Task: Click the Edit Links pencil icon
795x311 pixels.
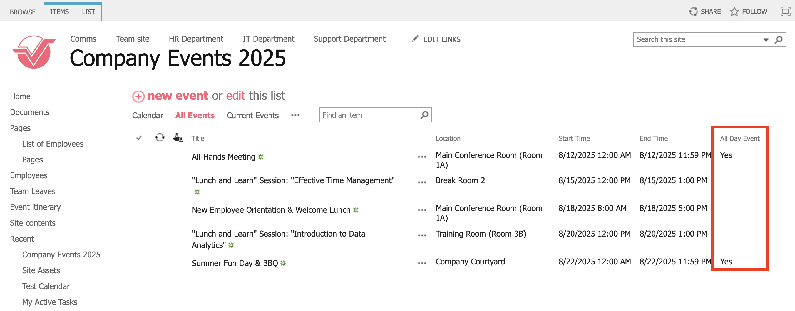Action: (415, 39)
